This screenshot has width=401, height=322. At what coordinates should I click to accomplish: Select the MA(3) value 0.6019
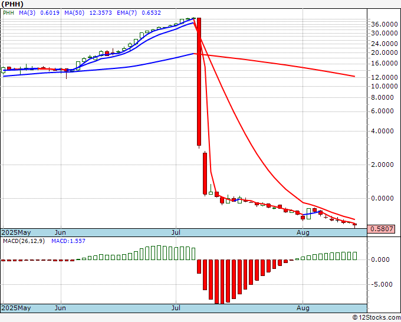click(x=50, y=13)
